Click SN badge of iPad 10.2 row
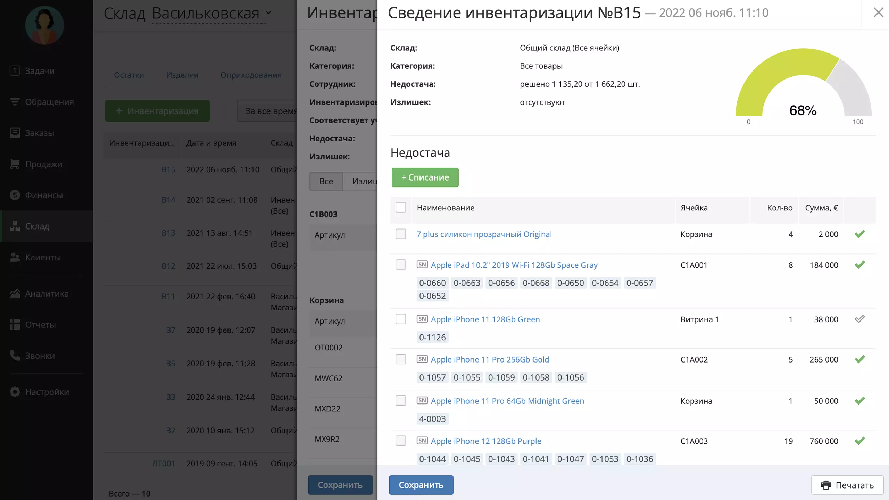Screen dimensions: 889x500 pos(422,265)
